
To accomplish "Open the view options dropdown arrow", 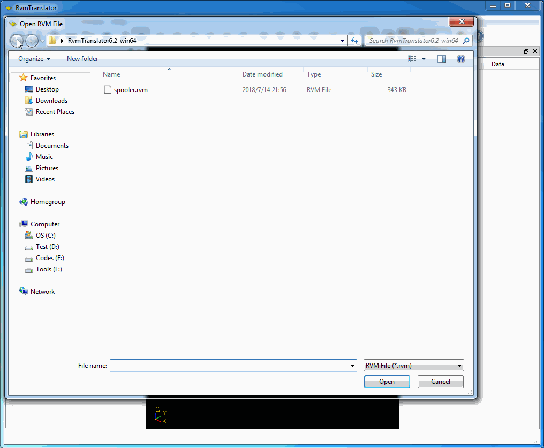I will click(x=424, y=59).
